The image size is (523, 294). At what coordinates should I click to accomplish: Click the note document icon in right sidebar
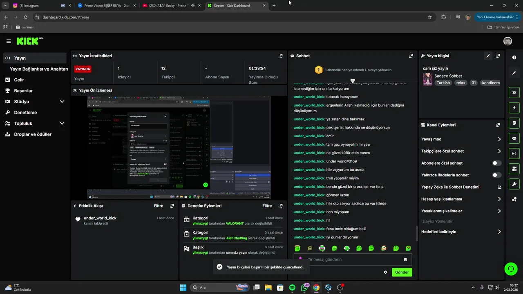pyautogui.click(x=514, y=123)
